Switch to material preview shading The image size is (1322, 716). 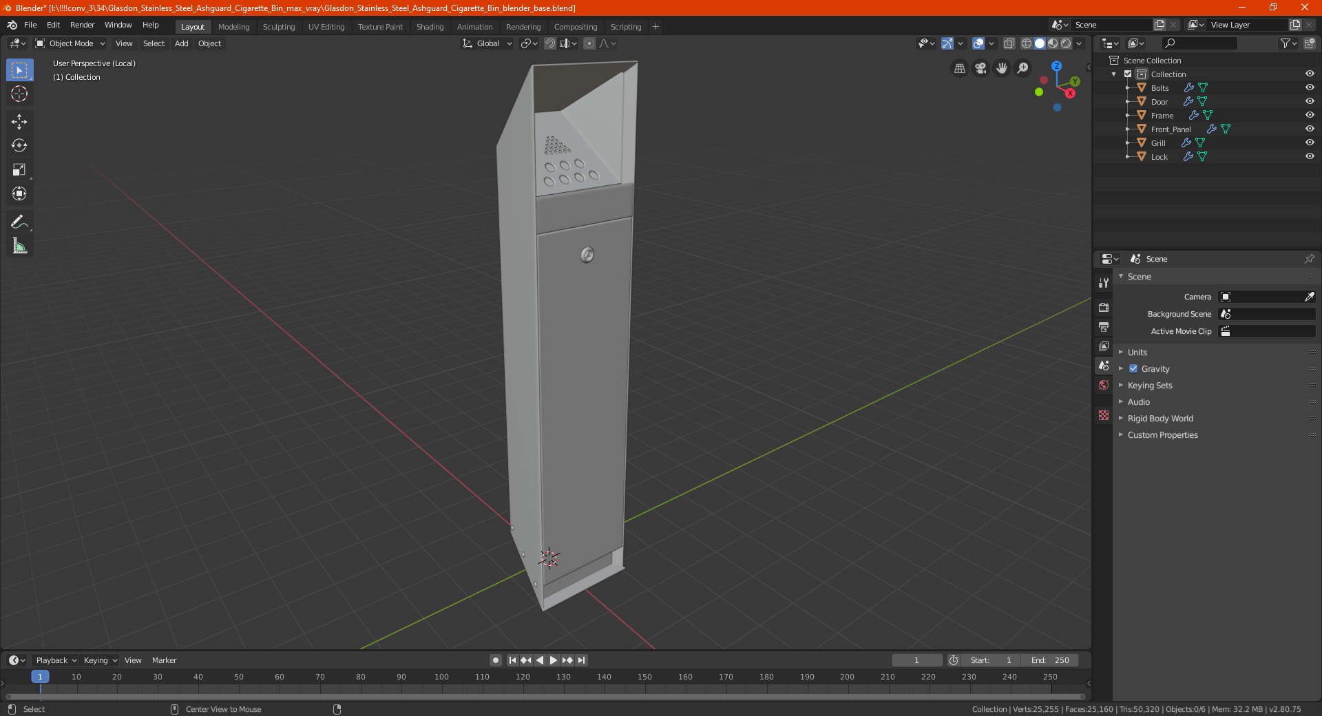[1053, 43]
